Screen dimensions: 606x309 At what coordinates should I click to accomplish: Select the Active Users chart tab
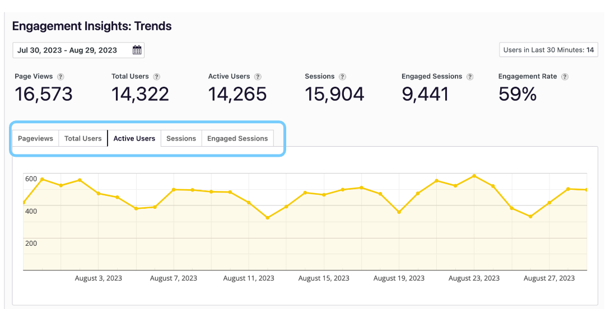tap(134, 138)
